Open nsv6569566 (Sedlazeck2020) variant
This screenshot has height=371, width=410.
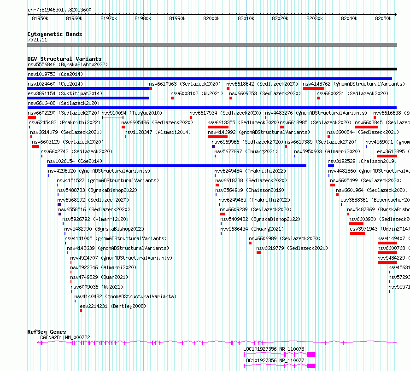247,142
